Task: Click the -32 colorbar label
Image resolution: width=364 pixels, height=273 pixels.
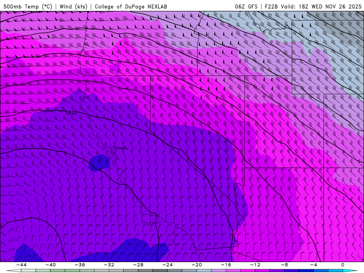Action: [x=109, y=265]
